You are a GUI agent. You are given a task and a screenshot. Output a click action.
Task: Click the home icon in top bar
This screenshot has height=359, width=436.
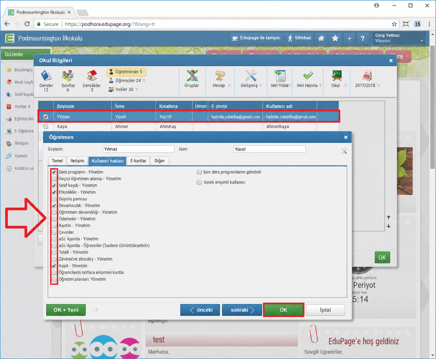click(x=321, y=38)
